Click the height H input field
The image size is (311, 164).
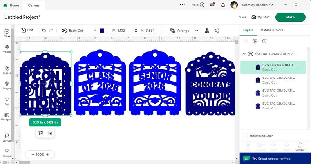point(150,31)
